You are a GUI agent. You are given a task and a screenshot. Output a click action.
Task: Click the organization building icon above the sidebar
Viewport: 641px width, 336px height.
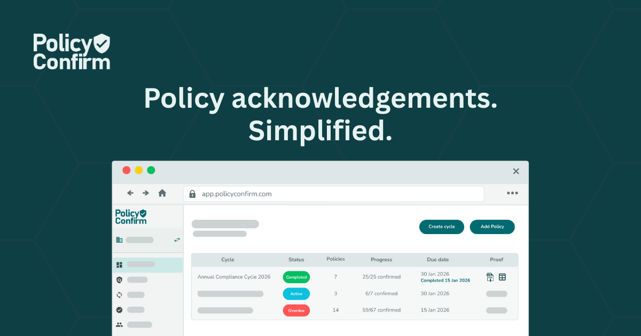click(x=119, y=239)
